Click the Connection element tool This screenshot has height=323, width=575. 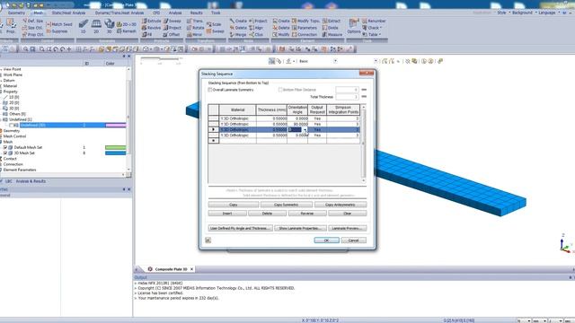pyautogui.click(x=305, y=35)
